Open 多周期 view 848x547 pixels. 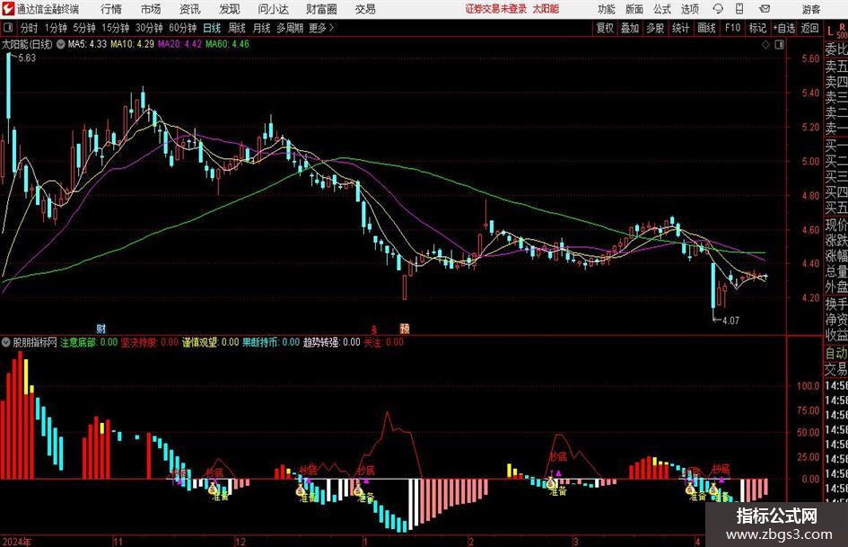pyautogui.click(x=290, y=28)
